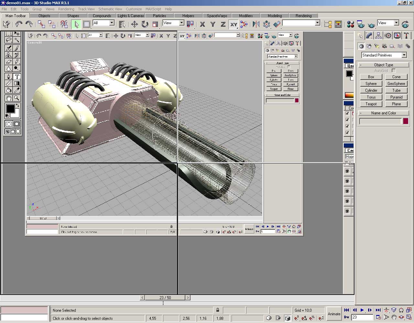Screen dimensions: 414x323
Task: Click the Select by Name icon
Action: 122,24
